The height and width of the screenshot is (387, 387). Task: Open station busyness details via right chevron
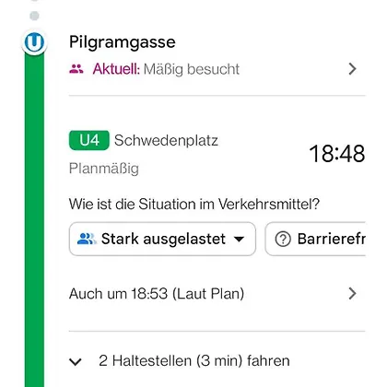[x=352, y=69]
